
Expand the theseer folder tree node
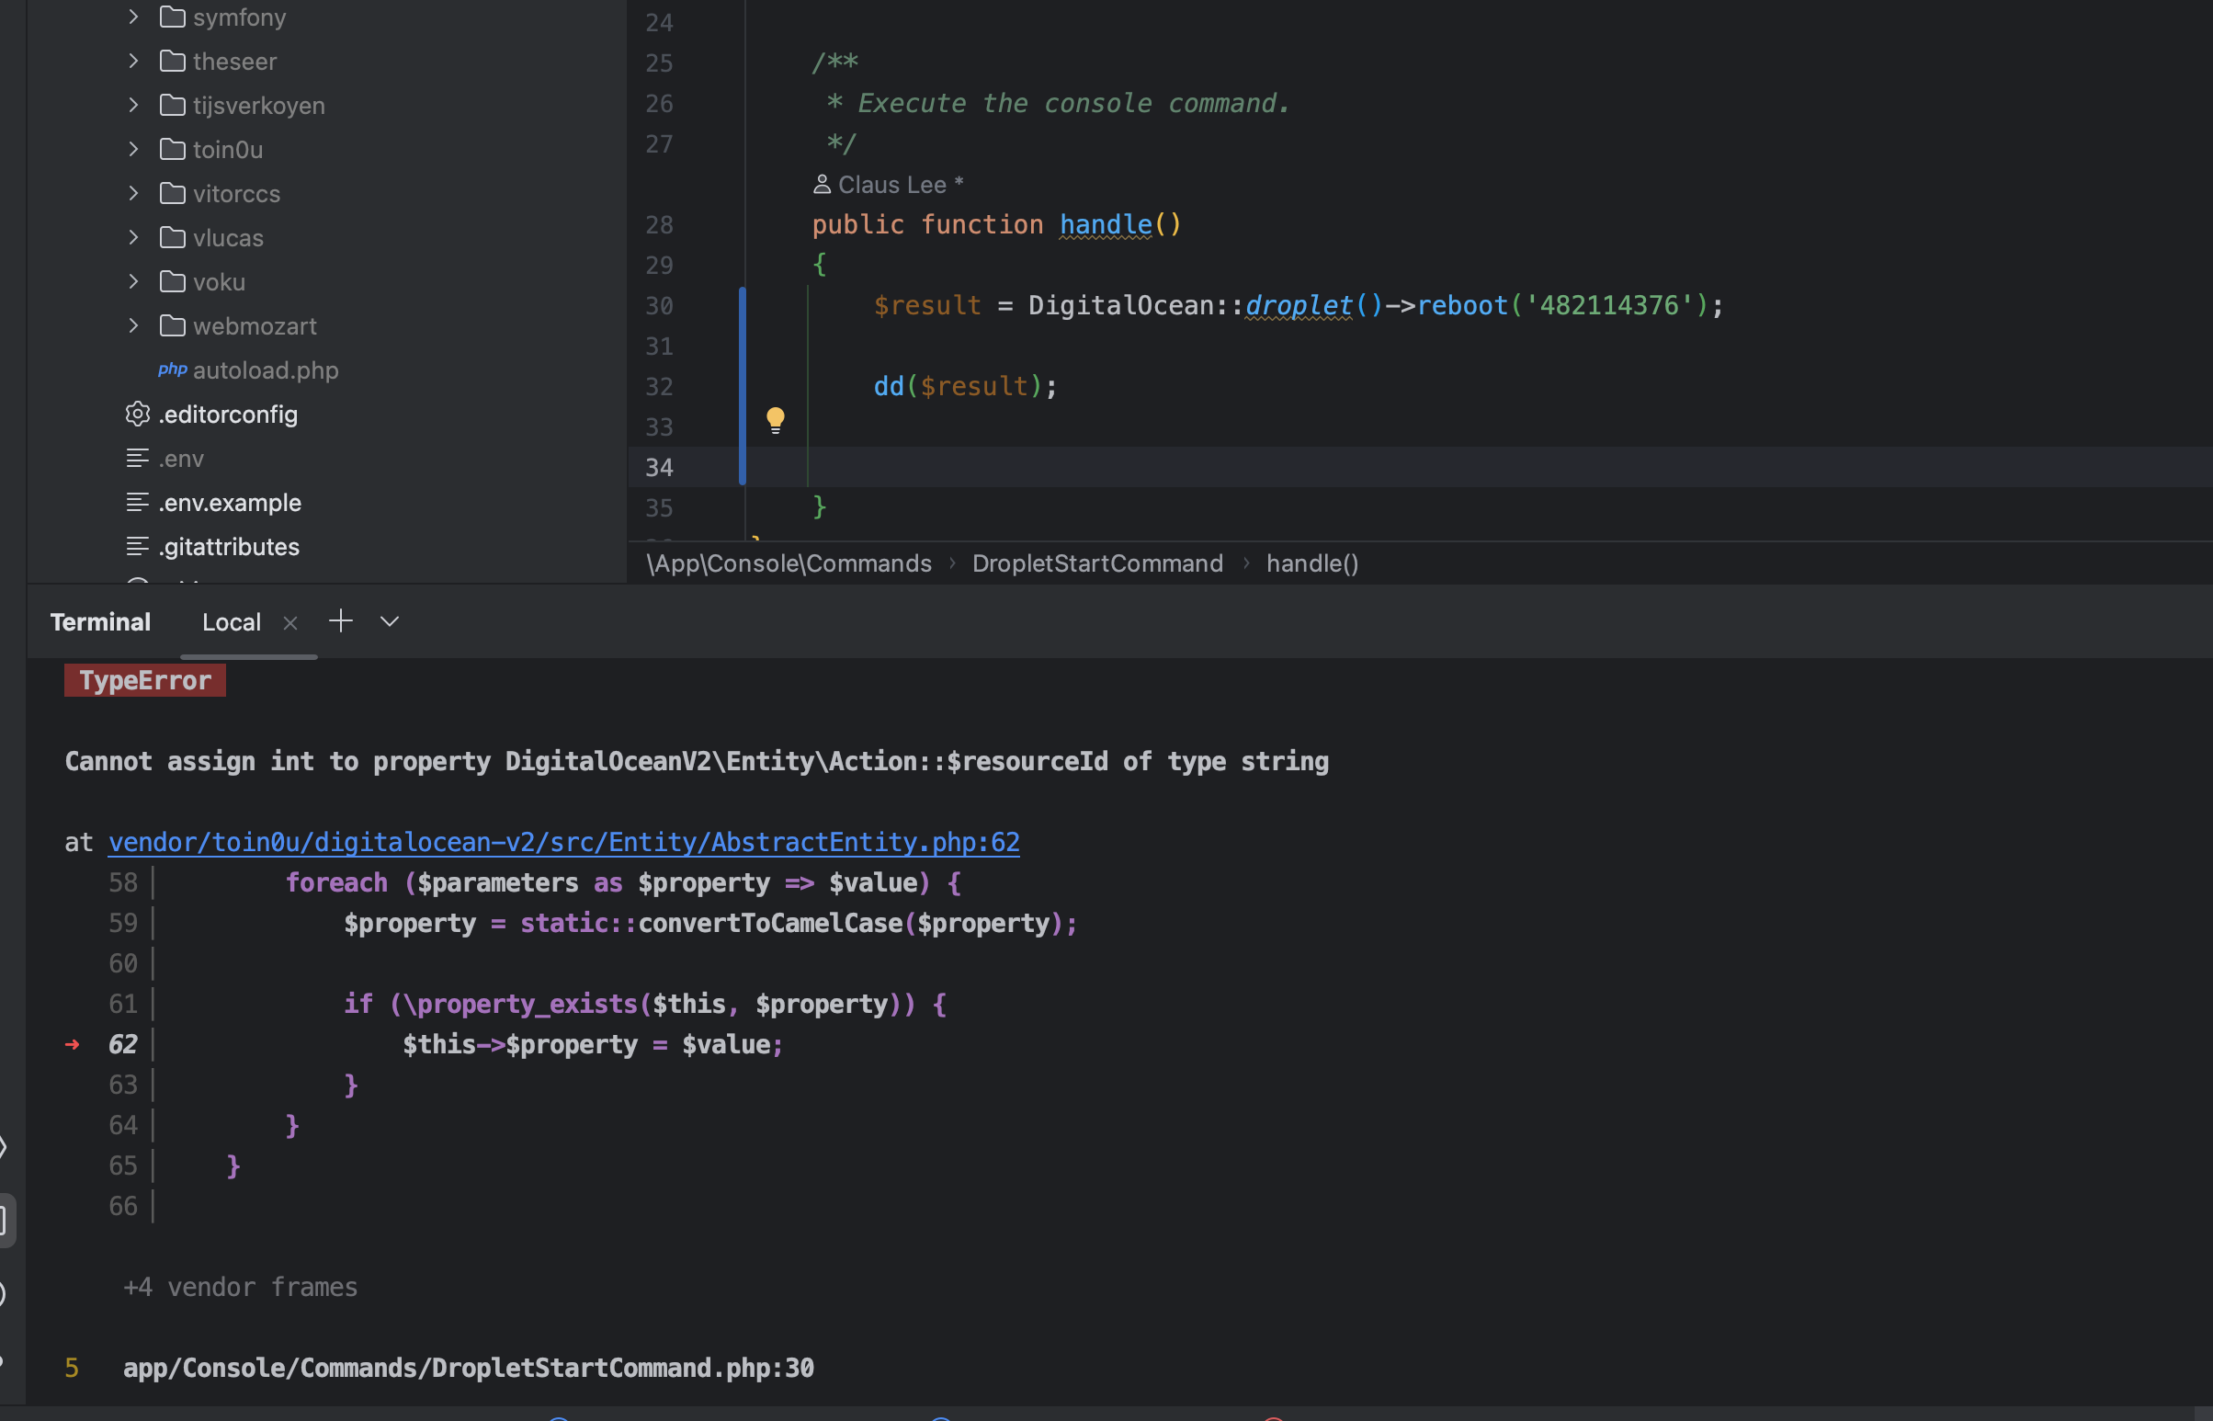[134, 61]
